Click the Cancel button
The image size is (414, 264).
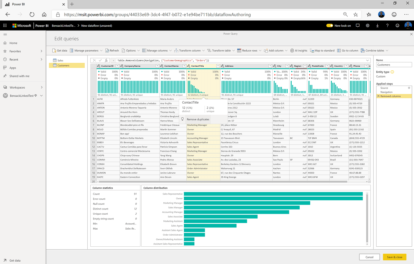[369, 257]
